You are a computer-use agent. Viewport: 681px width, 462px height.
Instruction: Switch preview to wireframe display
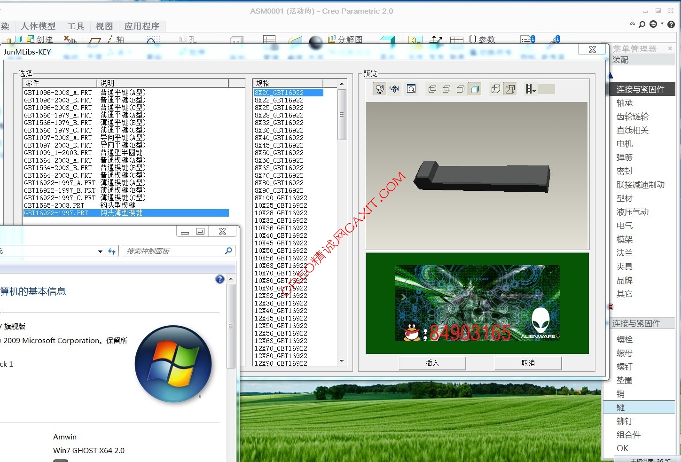click(432, 89)
